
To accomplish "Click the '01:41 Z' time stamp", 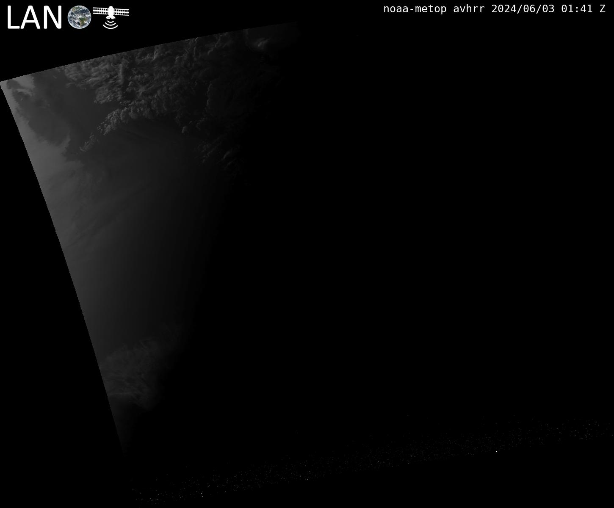I will click(x=583, y=9).
